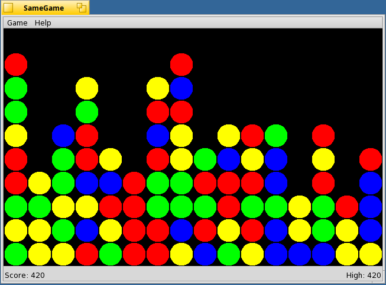Select the topmost yellow ball of the thirteenth column
Image resolution: width=386 pixels, height=285 pixels.
pos(300,207)
